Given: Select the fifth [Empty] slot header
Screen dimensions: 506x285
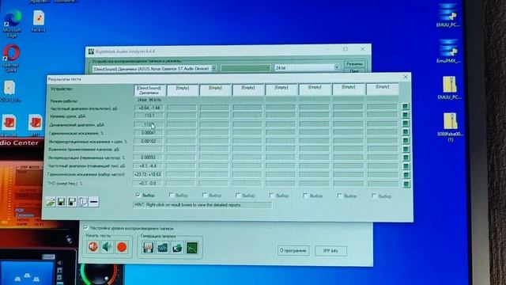Looking at the screenshot, I should pos(281,89).
